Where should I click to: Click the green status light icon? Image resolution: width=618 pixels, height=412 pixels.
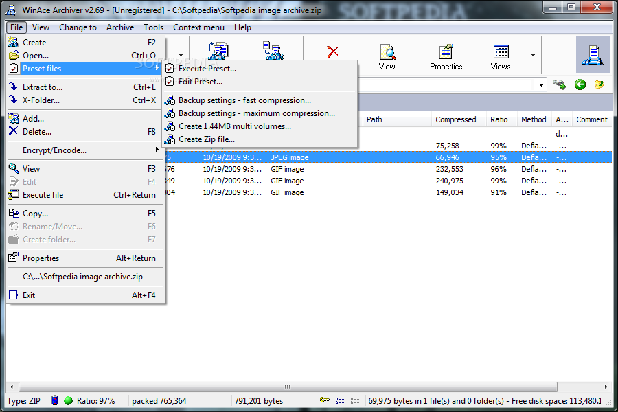(x=68, y=400)
